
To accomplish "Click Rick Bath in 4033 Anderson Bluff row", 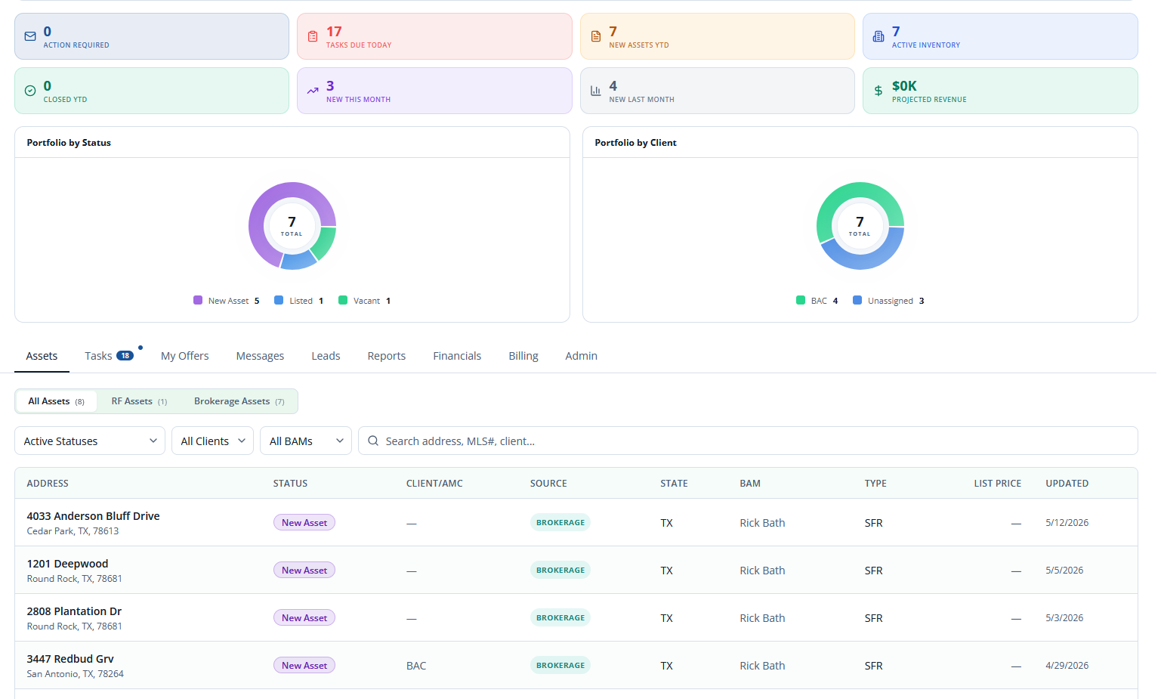I will point(762,523).
